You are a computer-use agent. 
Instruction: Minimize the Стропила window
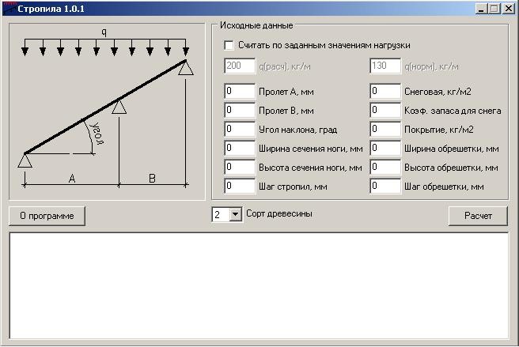(x=481, y=9)
